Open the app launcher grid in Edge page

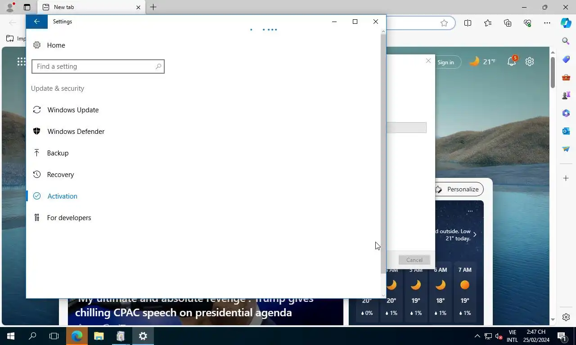[x=21, y=62]
